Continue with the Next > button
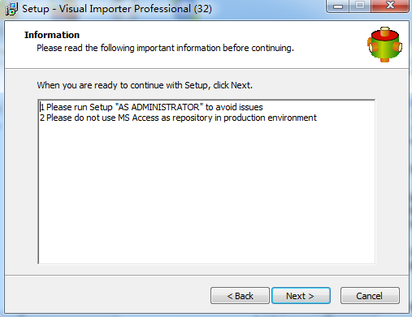 click(301, 296)
